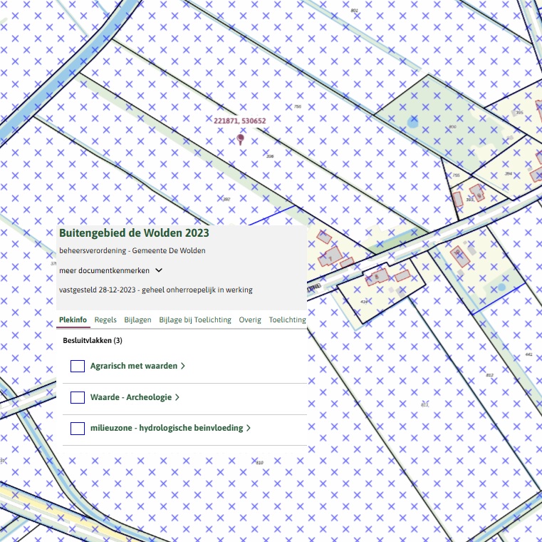542x542 pixels.
Task: Click the red location pin marker on the map
Action: 241,139
